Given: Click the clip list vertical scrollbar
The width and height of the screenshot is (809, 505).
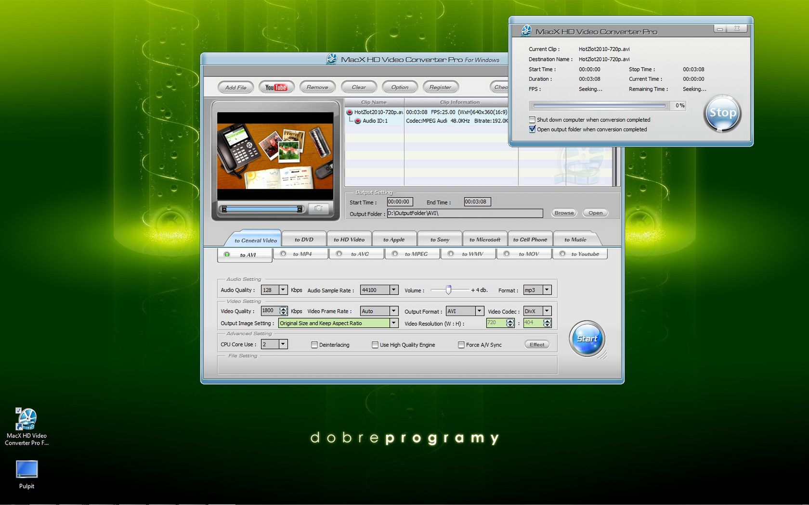Looking at the screenshot, I should coord(615,166).
